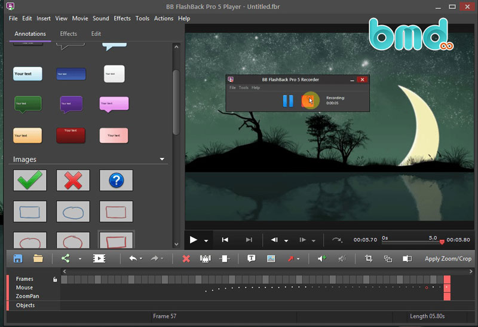This screenshot has width=478, height=327.
Task: Click the playback position slider marker
Action: point(442,242)
